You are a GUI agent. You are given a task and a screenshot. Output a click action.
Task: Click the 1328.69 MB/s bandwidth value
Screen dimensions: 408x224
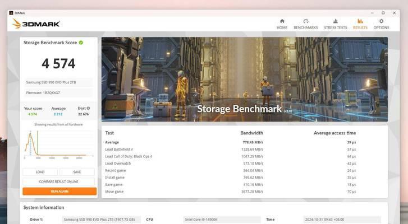click(252, 150)
